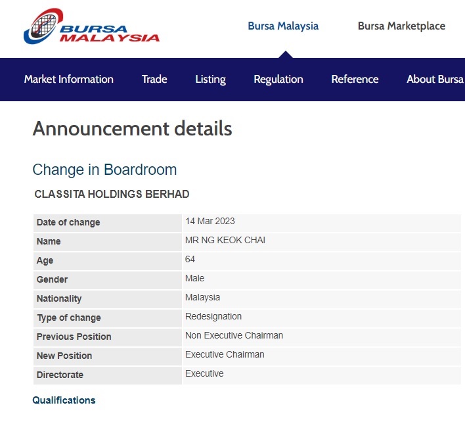Click the Gender row label
The image size is (465, 422).
[x=52, y=279]
